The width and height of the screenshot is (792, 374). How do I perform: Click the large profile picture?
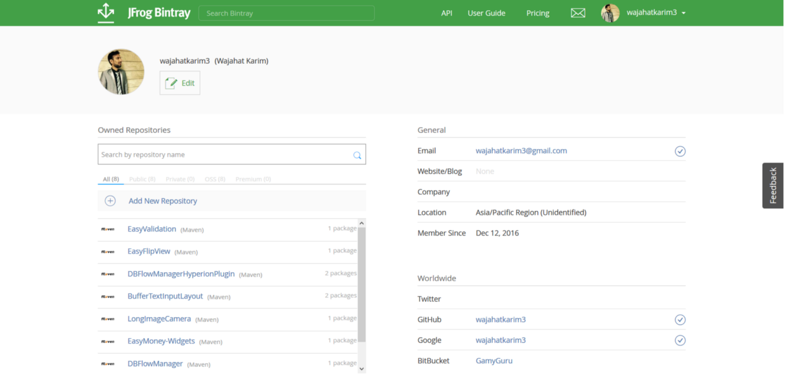121,72
